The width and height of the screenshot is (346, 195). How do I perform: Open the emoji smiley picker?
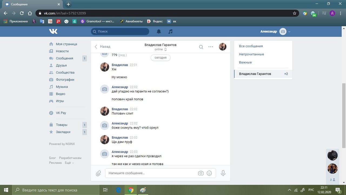[x=209, y=173]
